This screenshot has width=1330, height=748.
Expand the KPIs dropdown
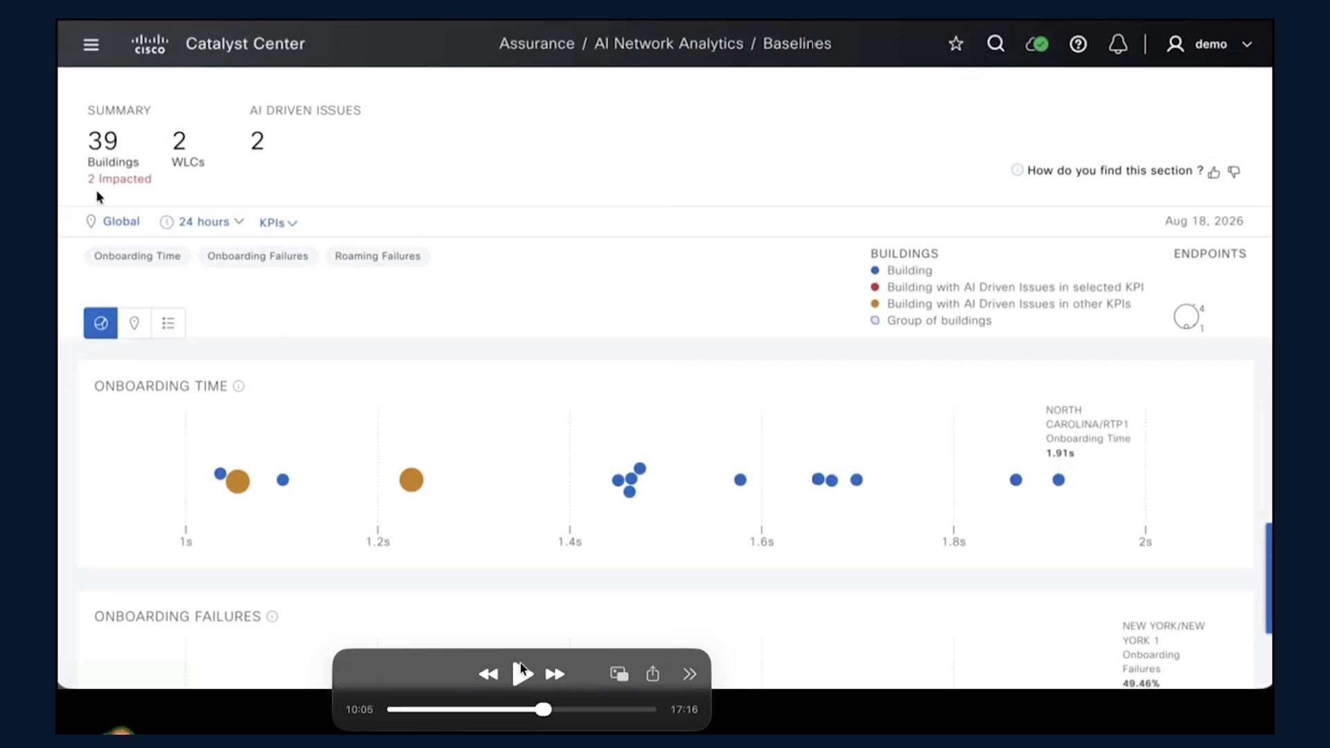(x=278, y=222)
